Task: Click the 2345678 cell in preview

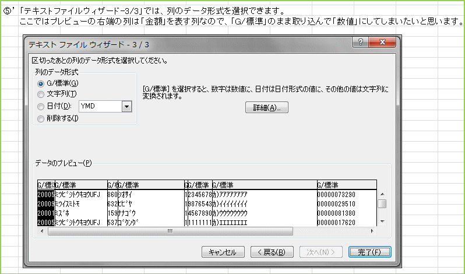Action: click(x=200, y=195)
